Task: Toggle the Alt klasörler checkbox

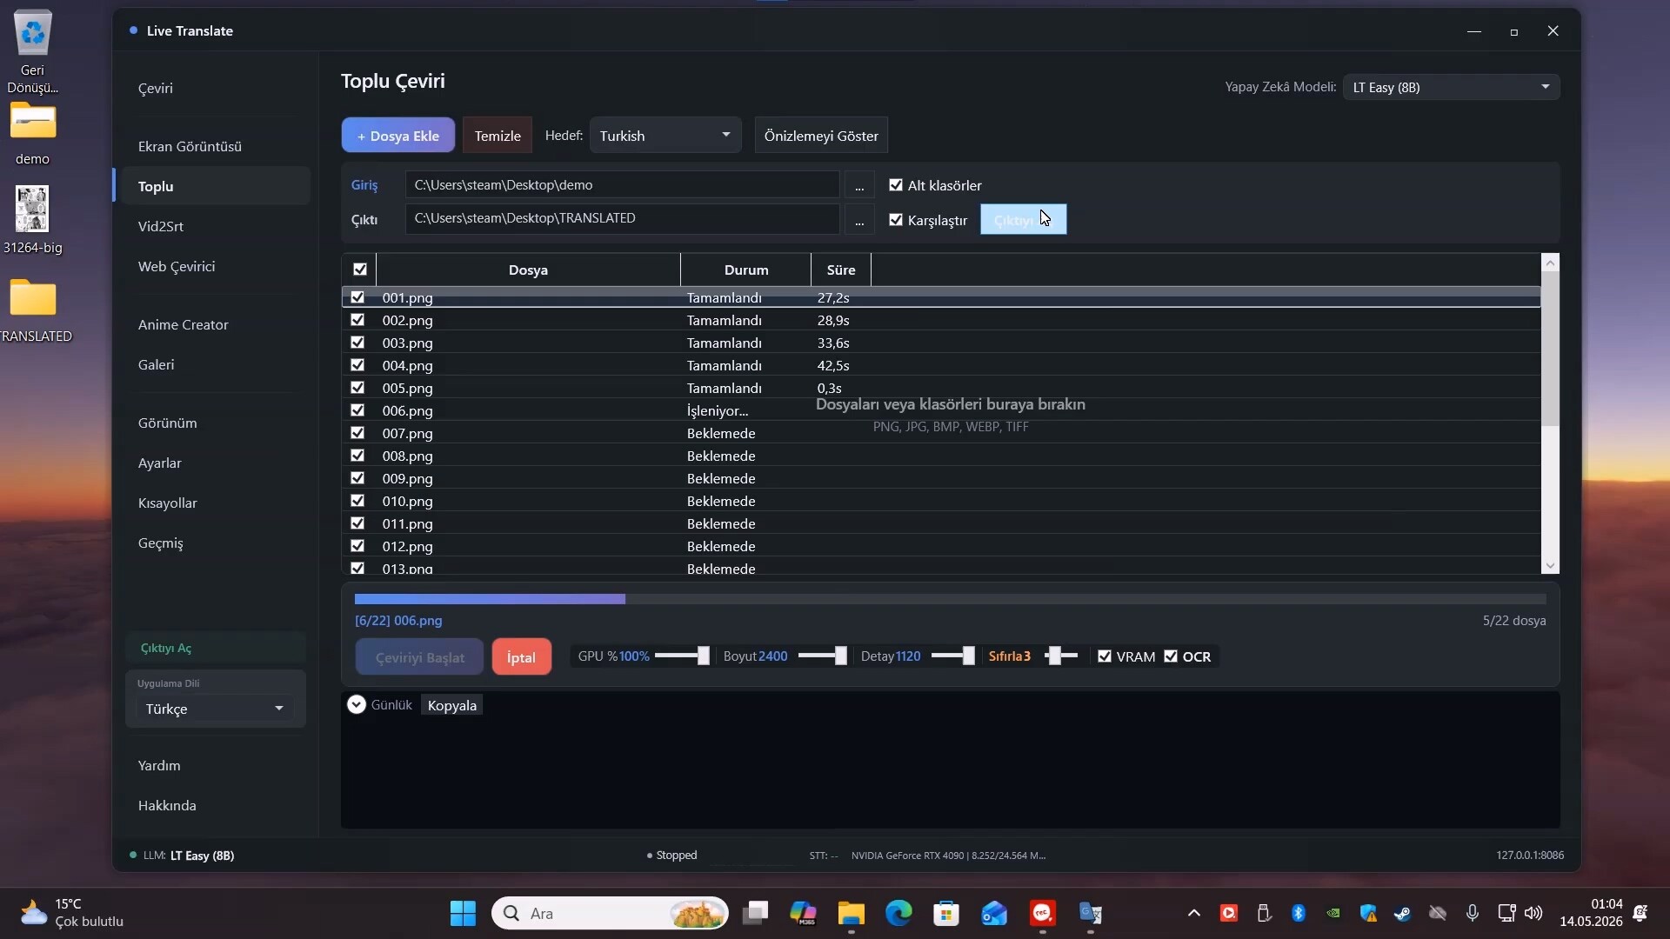Action: [x=896, y=185]
